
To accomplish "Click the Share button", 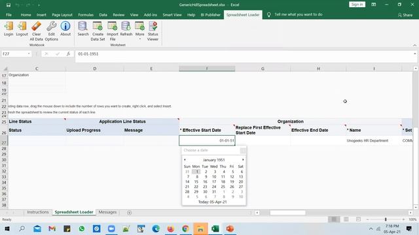I will [x=405, y=15].
